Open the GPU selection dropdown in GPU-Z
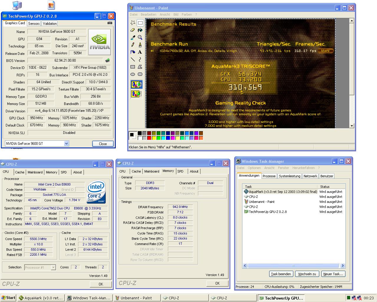 coord(67,144)
